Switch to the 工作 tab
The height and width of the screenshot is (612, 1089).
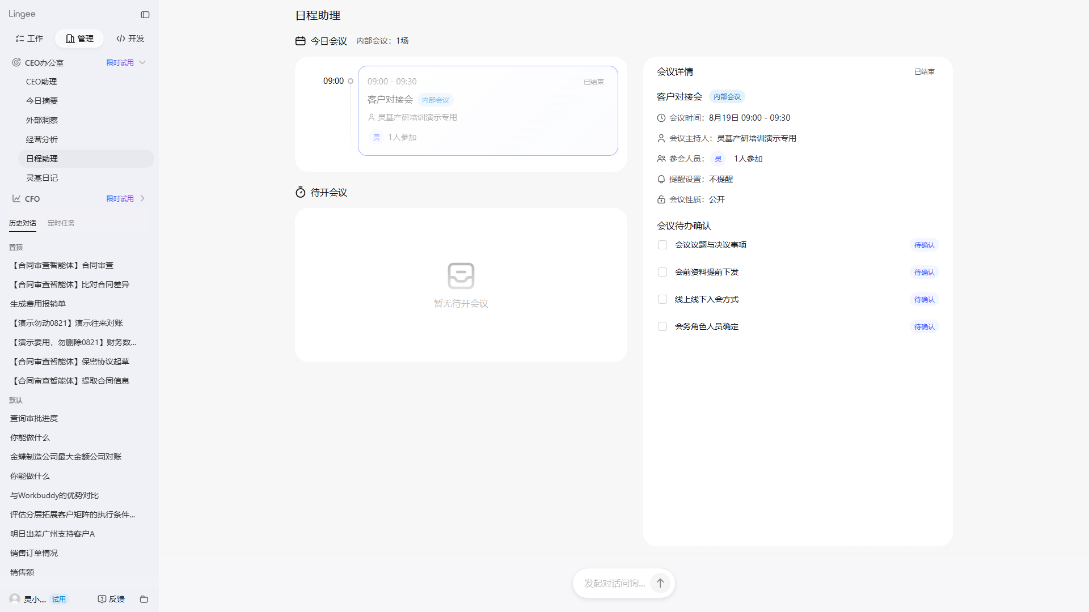pyautogui.click(x=29, y=39)
